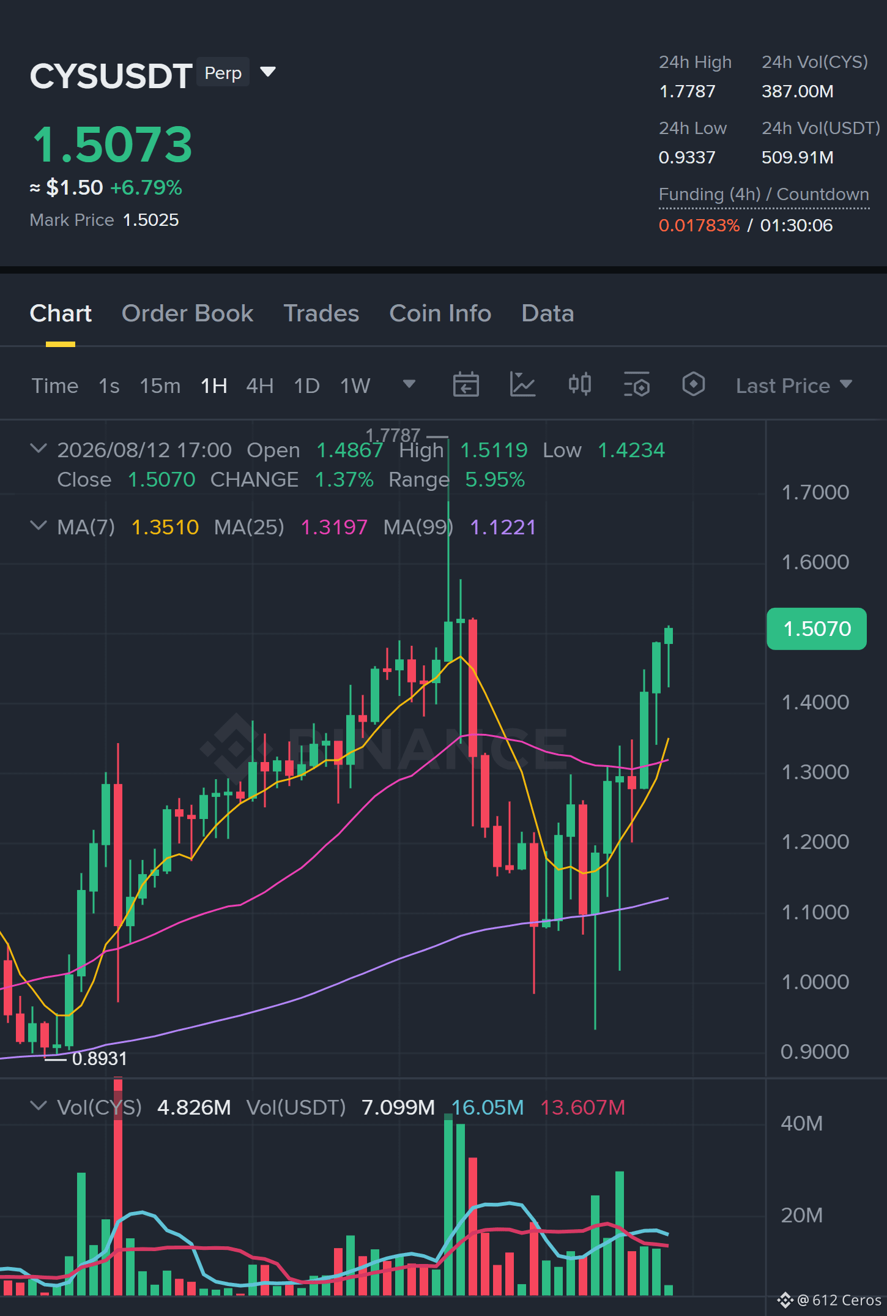Viewport: 887px width, 1316px height.
Task: Open the chart display settings icon
Action: [636, 385]
